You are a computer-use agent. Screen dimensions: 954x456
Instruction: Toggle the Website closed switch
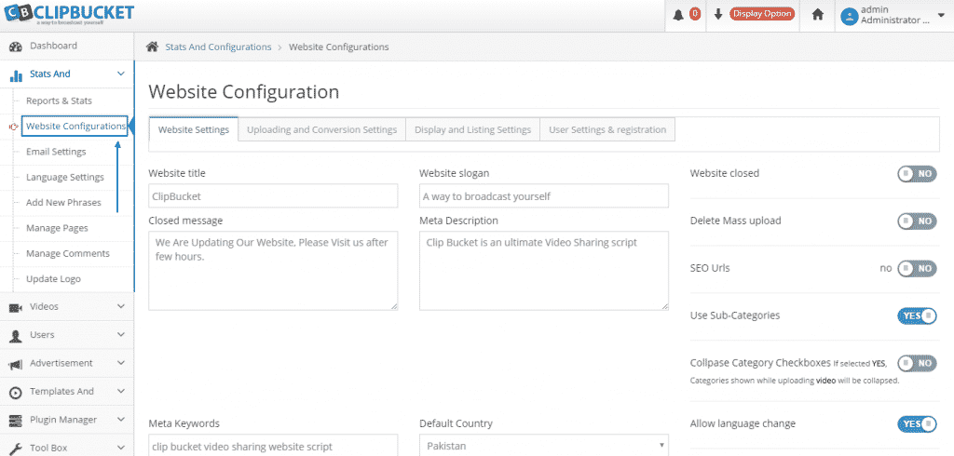tap(917, 174)
